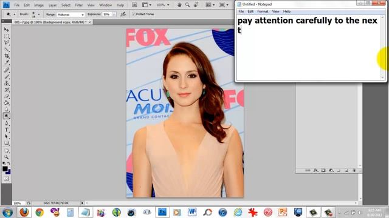Image resolution: width=389 pixels, height=218 pixels.
Task: Open the status bar info arrow
Action: pos(83,203)
